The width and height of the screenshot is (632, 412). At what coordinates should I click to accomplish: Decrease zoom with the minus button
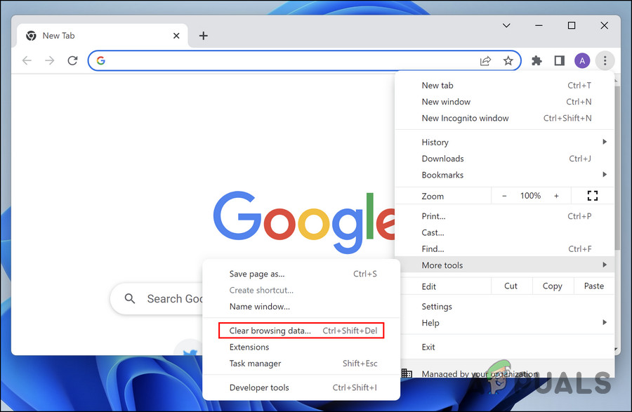(504, 196)
